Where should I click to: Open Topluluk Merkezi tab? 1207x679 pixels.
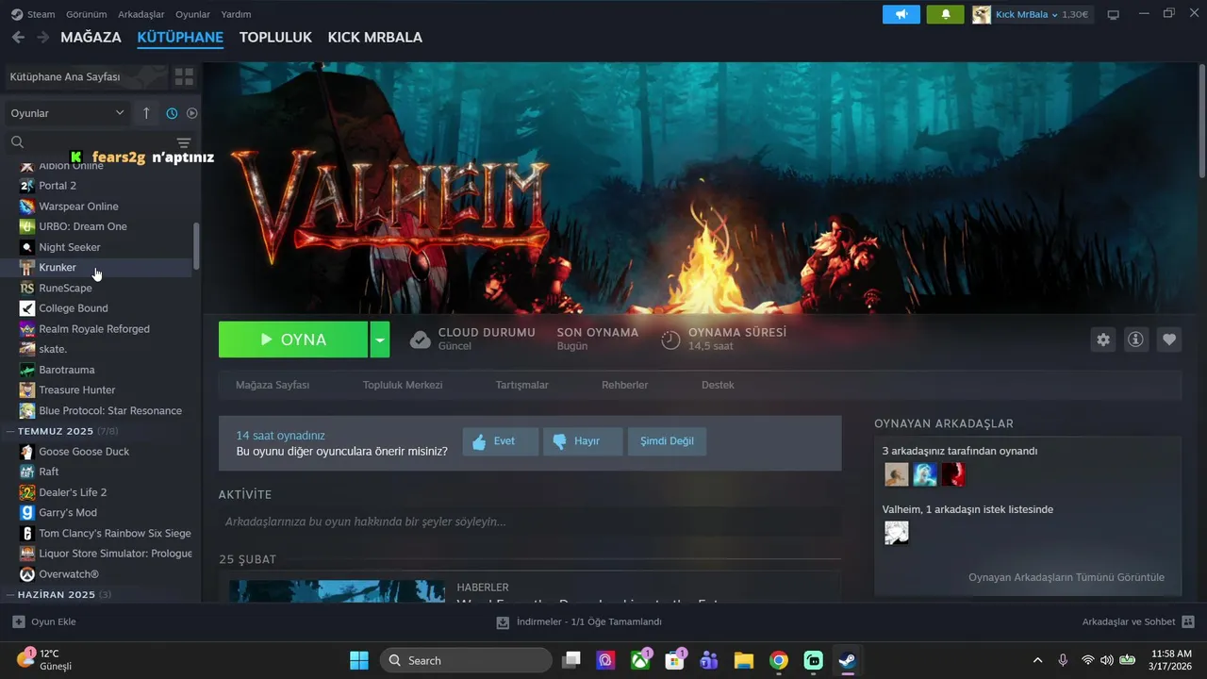pos(403,385)
